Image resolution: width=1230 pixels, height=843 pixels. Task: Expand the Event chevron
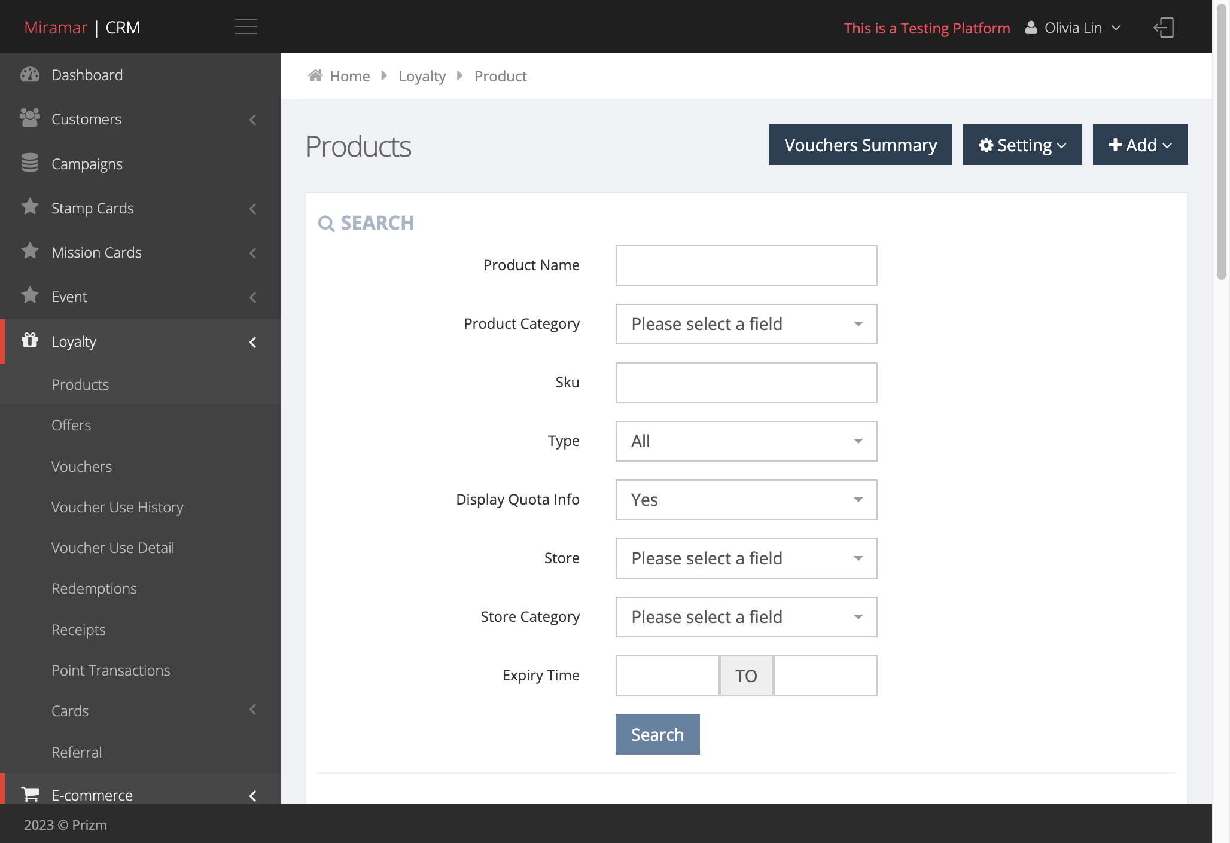(x=253, y=297)
